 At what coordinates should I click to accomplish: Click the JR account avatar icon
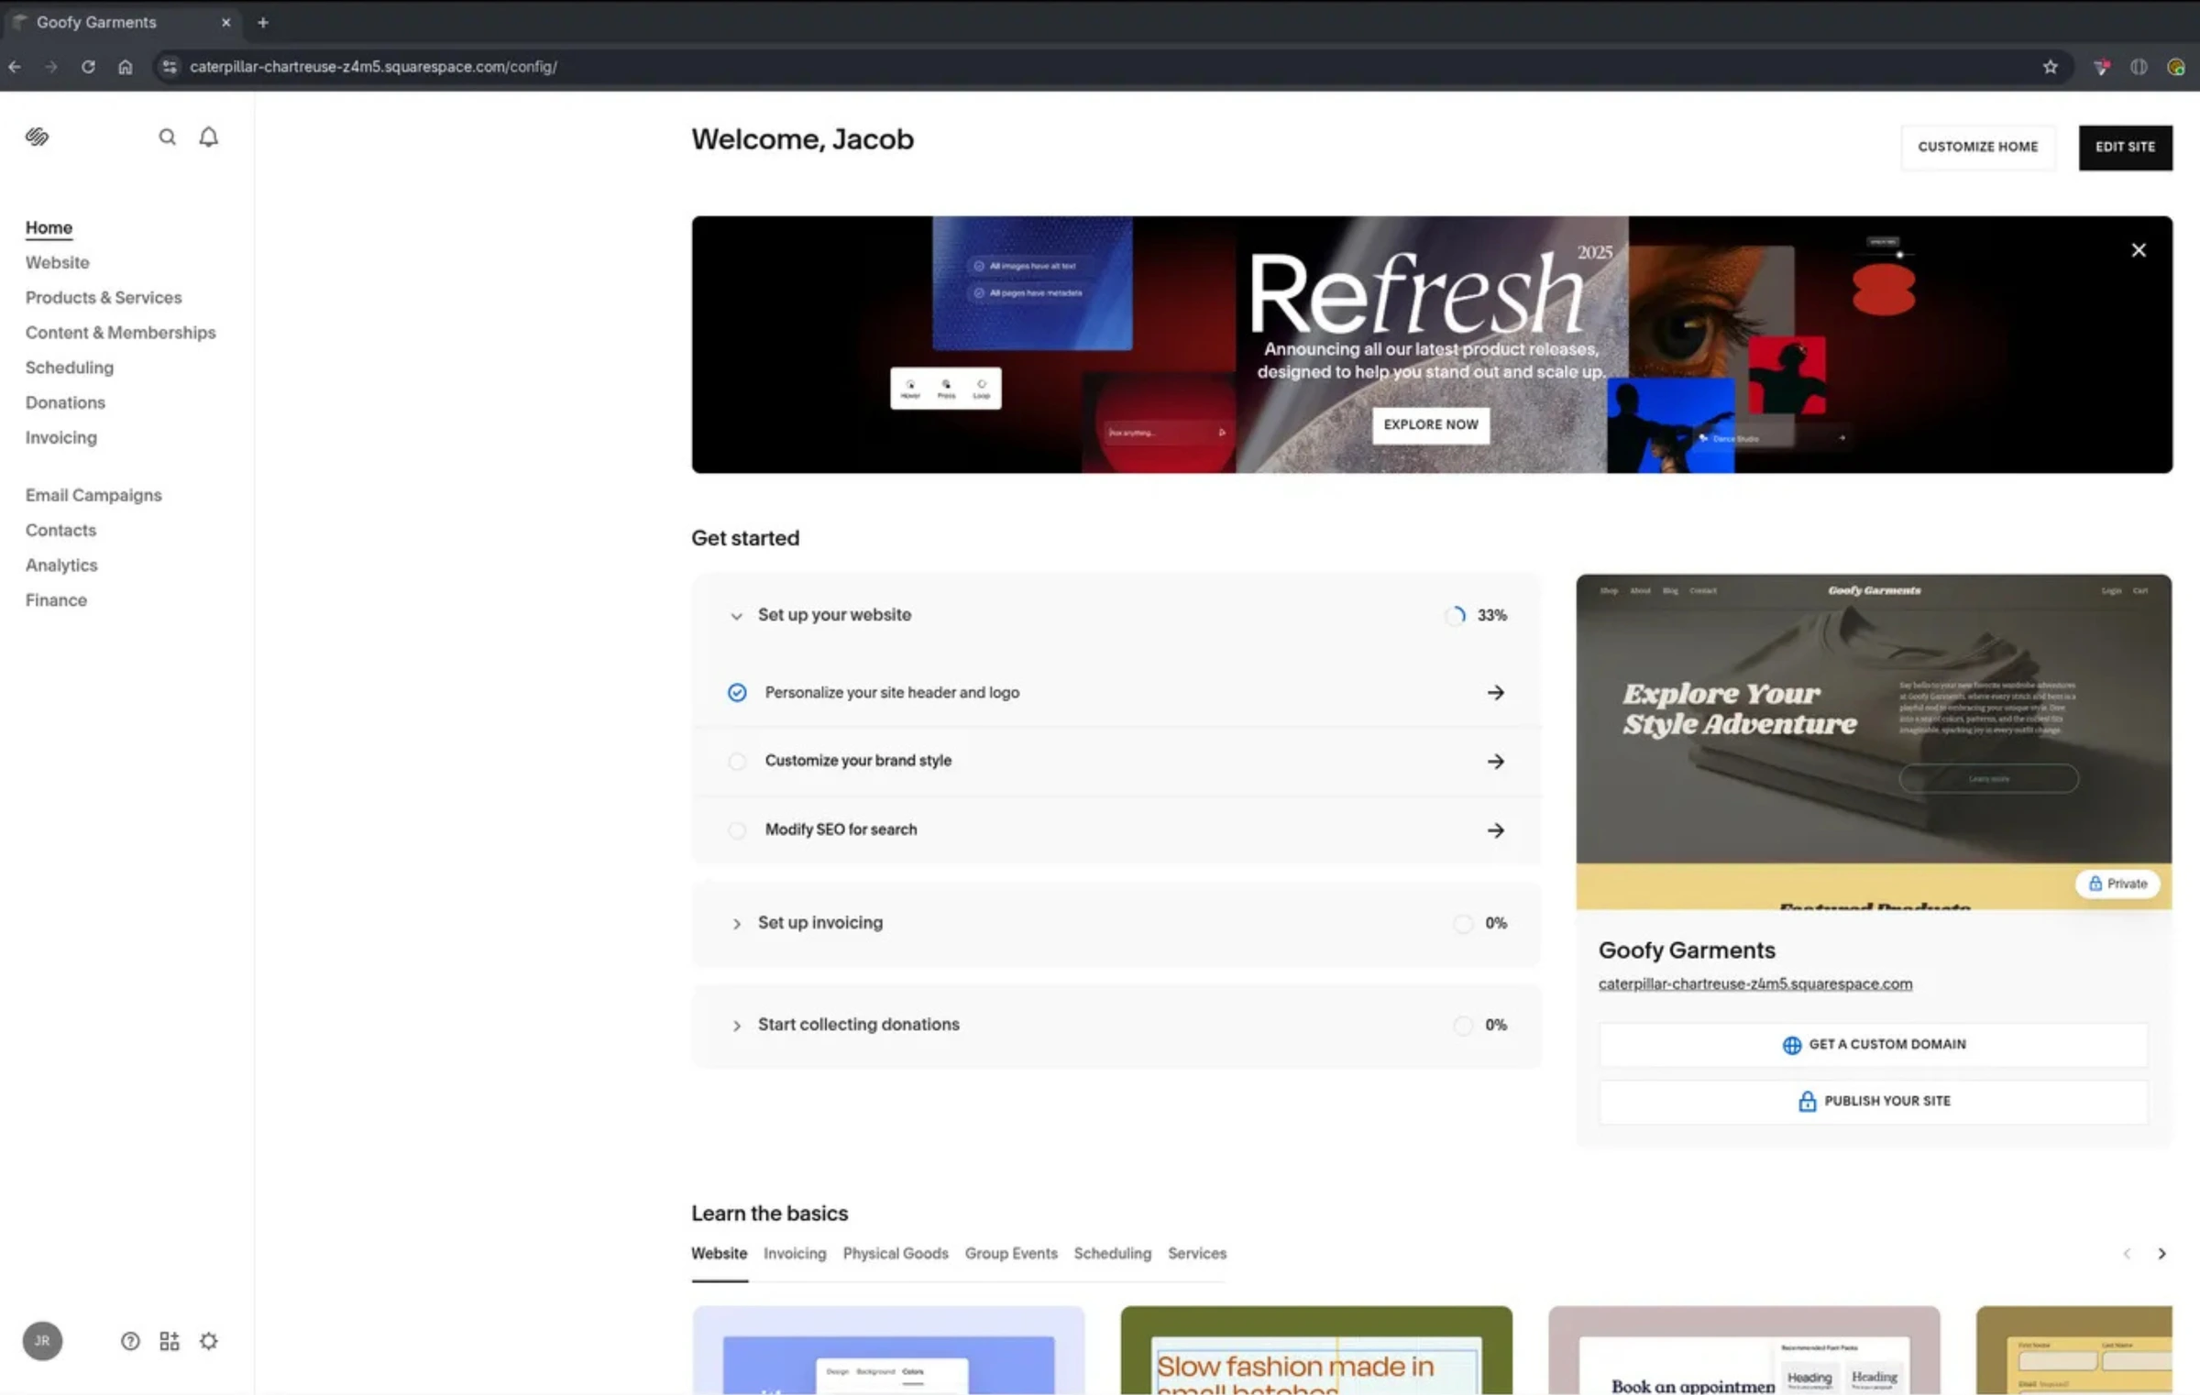[42, 1340]
